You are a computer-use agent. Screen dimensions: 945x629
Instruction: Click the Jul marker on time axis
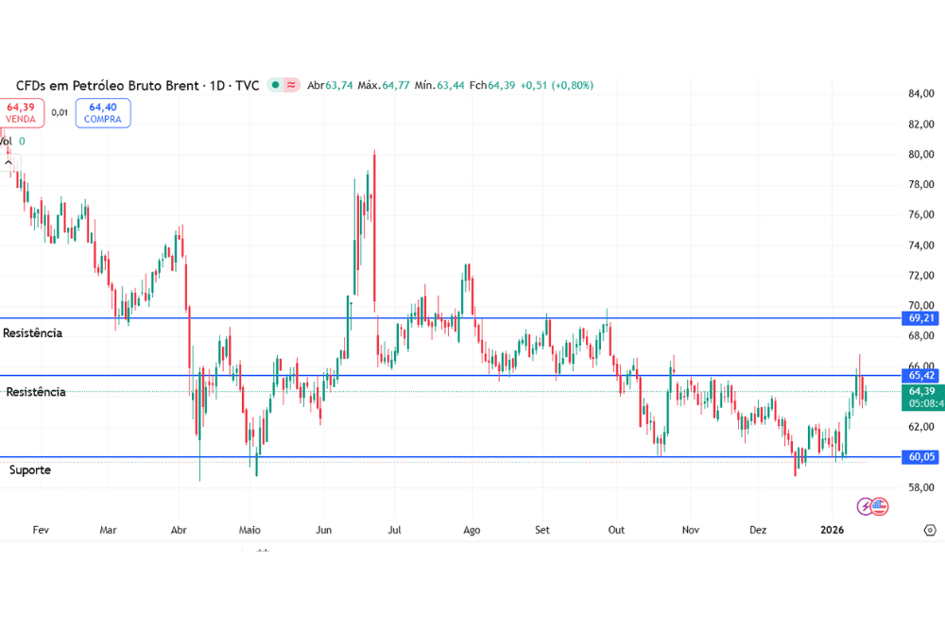click(x=394, y=530)
